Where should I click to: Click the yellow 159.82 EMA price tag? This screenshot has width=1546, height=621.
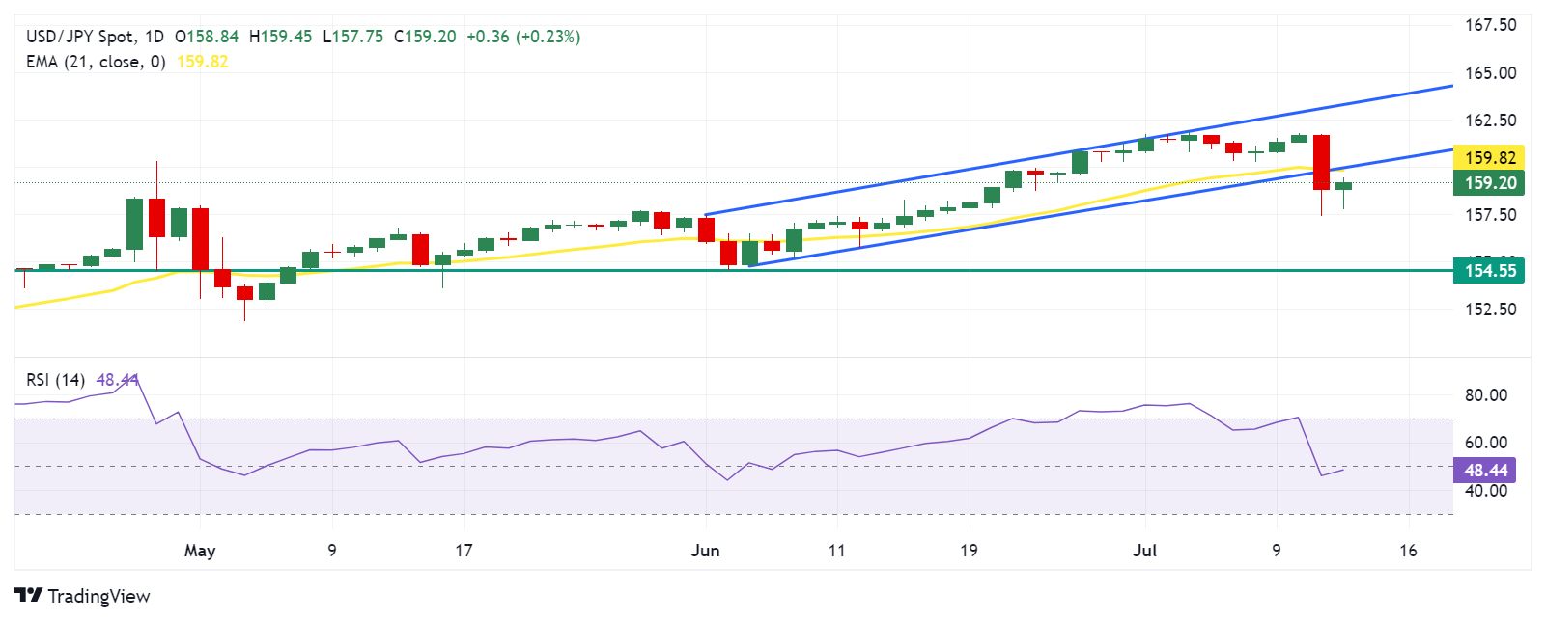point(1489,157)
